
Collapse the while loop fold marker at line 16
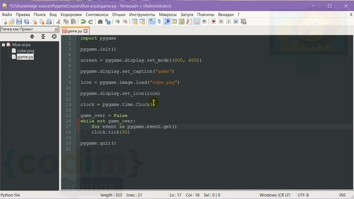[79, 121]
